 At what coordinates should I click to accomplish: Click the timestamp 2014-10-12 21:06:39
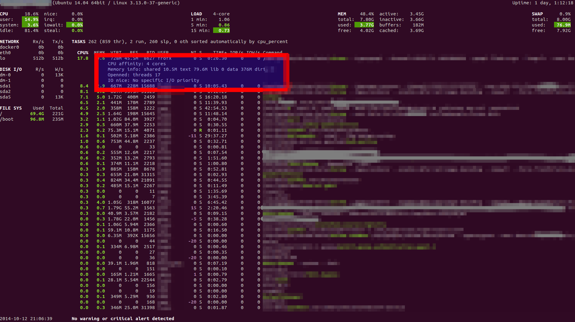[x=26, y=319]
